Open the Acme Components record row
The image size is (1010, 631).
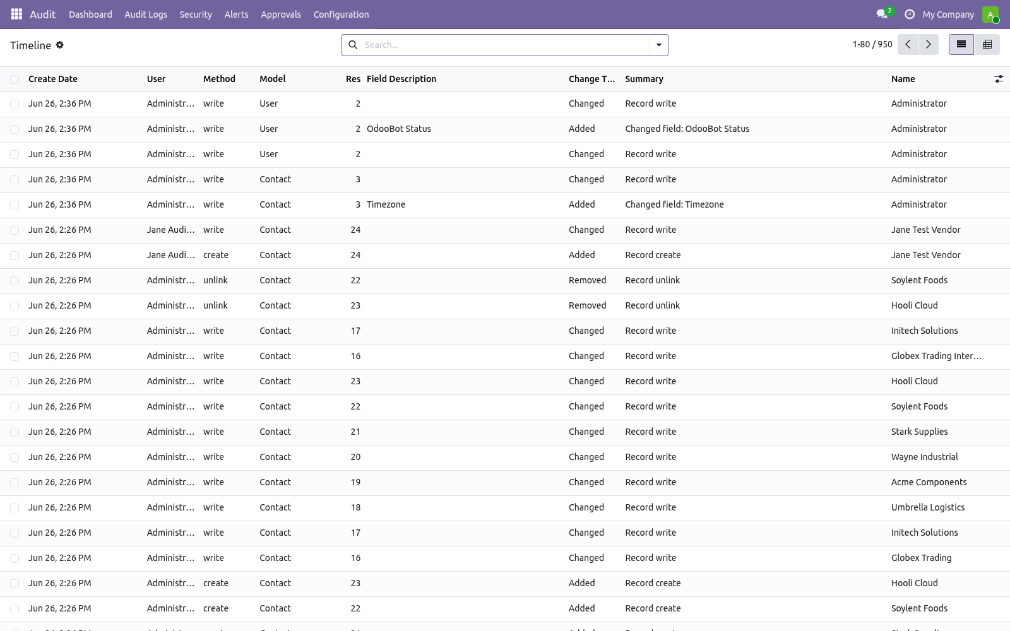click(505, 482)
